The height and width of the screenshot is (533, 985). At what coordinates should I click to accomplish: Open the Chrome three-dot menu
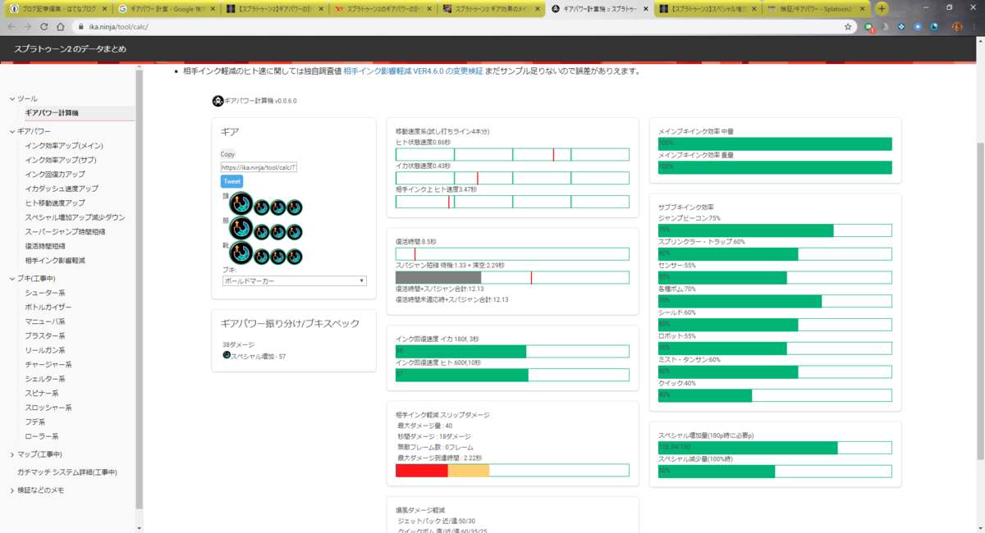click(974, 26)
